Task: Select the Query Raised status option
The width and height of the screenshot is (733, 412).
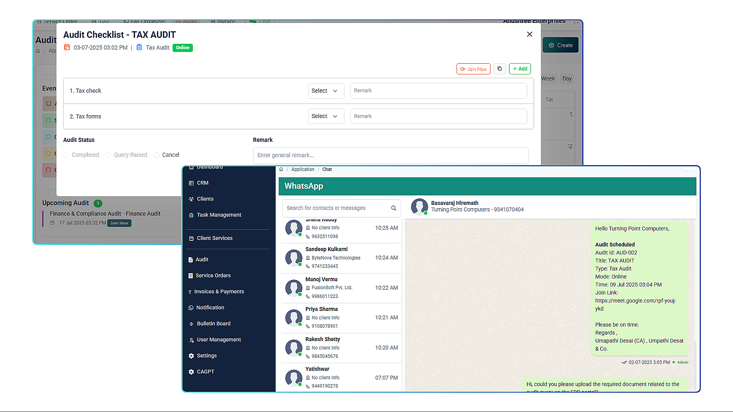Action: 108,155
